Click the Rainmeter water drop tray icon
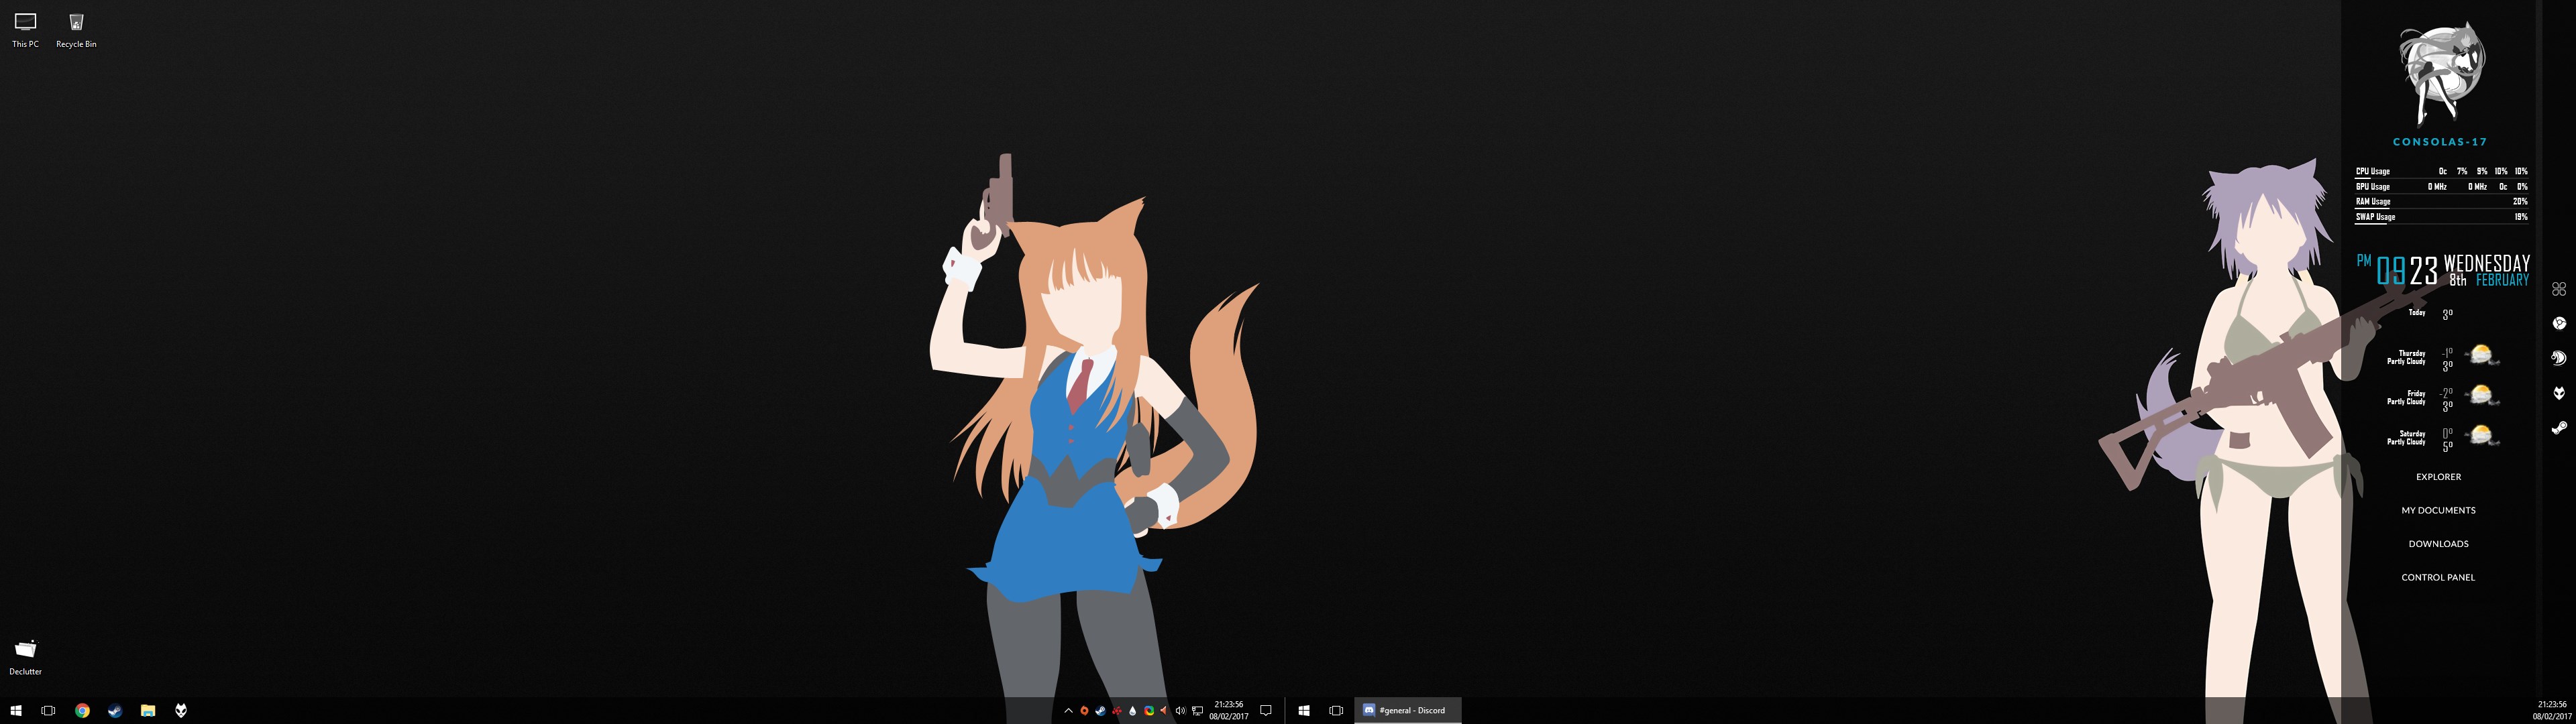 [1133, 711]
